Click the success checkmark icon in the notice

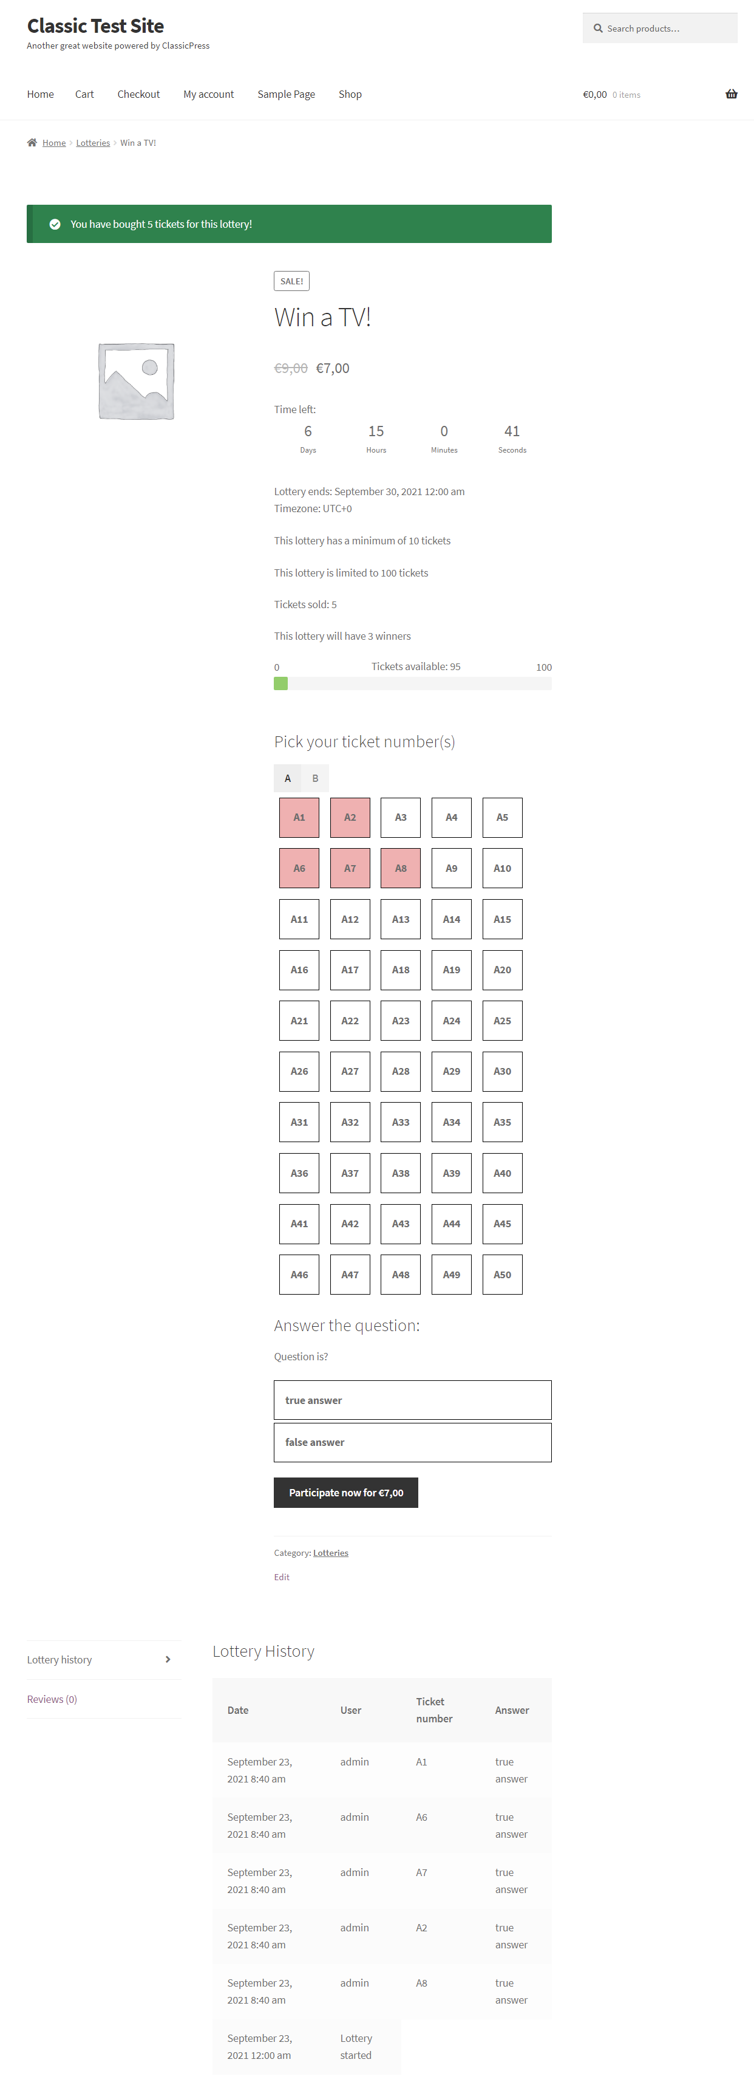[x=55, y=224]
